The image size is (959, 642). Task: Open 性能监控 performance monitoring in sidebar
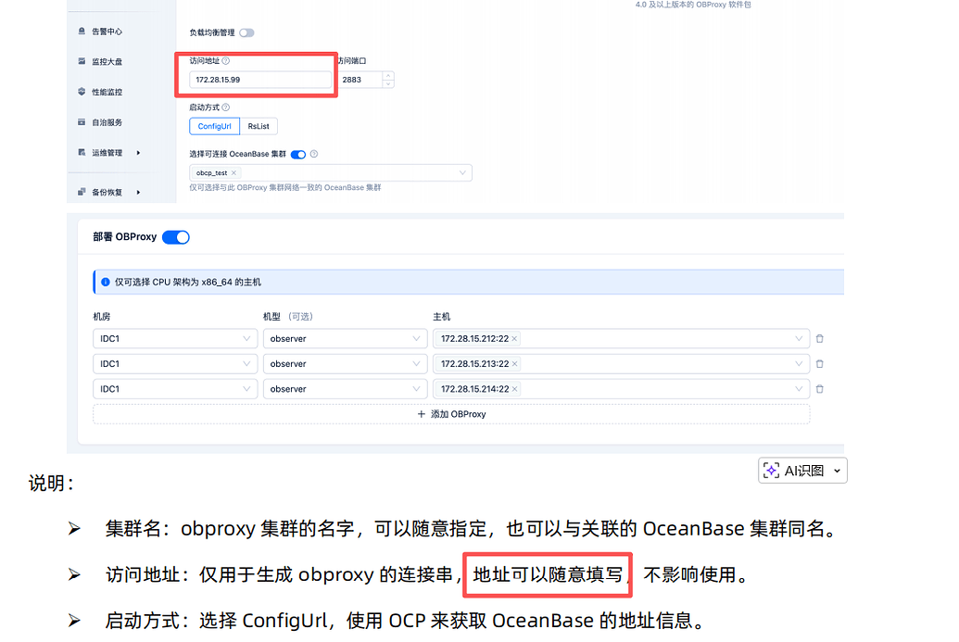coord(82,92)
